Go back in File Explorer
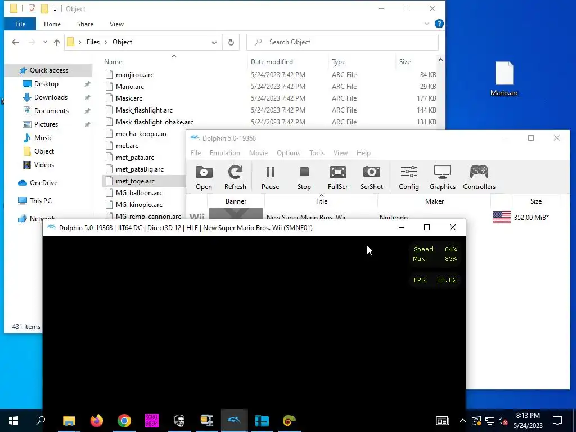 [15, 42]
